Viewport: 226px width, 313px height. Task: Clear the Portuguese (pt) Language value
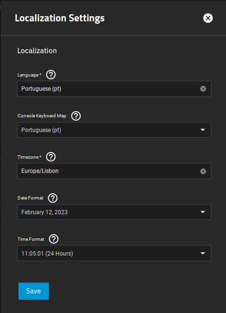203,89
